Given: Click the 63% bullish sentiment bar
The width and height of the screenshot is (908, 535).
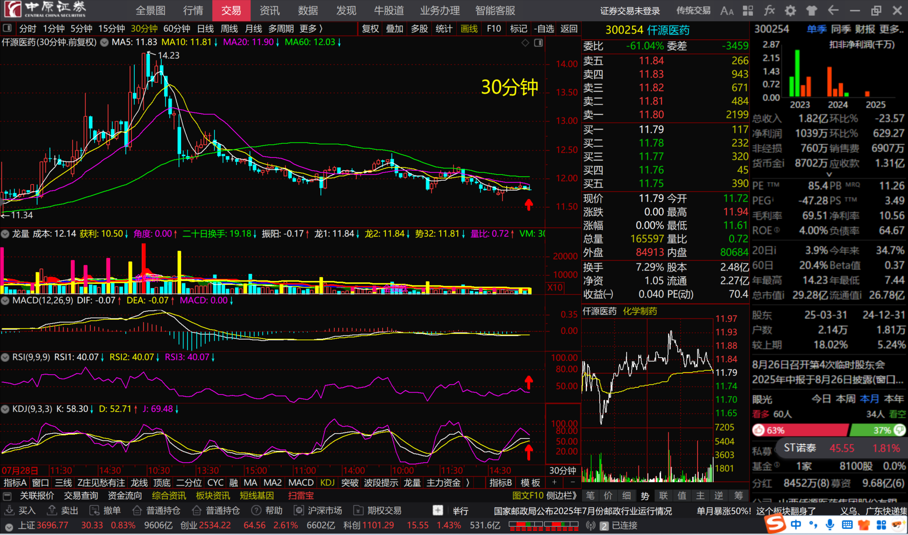Looking at the screenshot, I should 800,430.
